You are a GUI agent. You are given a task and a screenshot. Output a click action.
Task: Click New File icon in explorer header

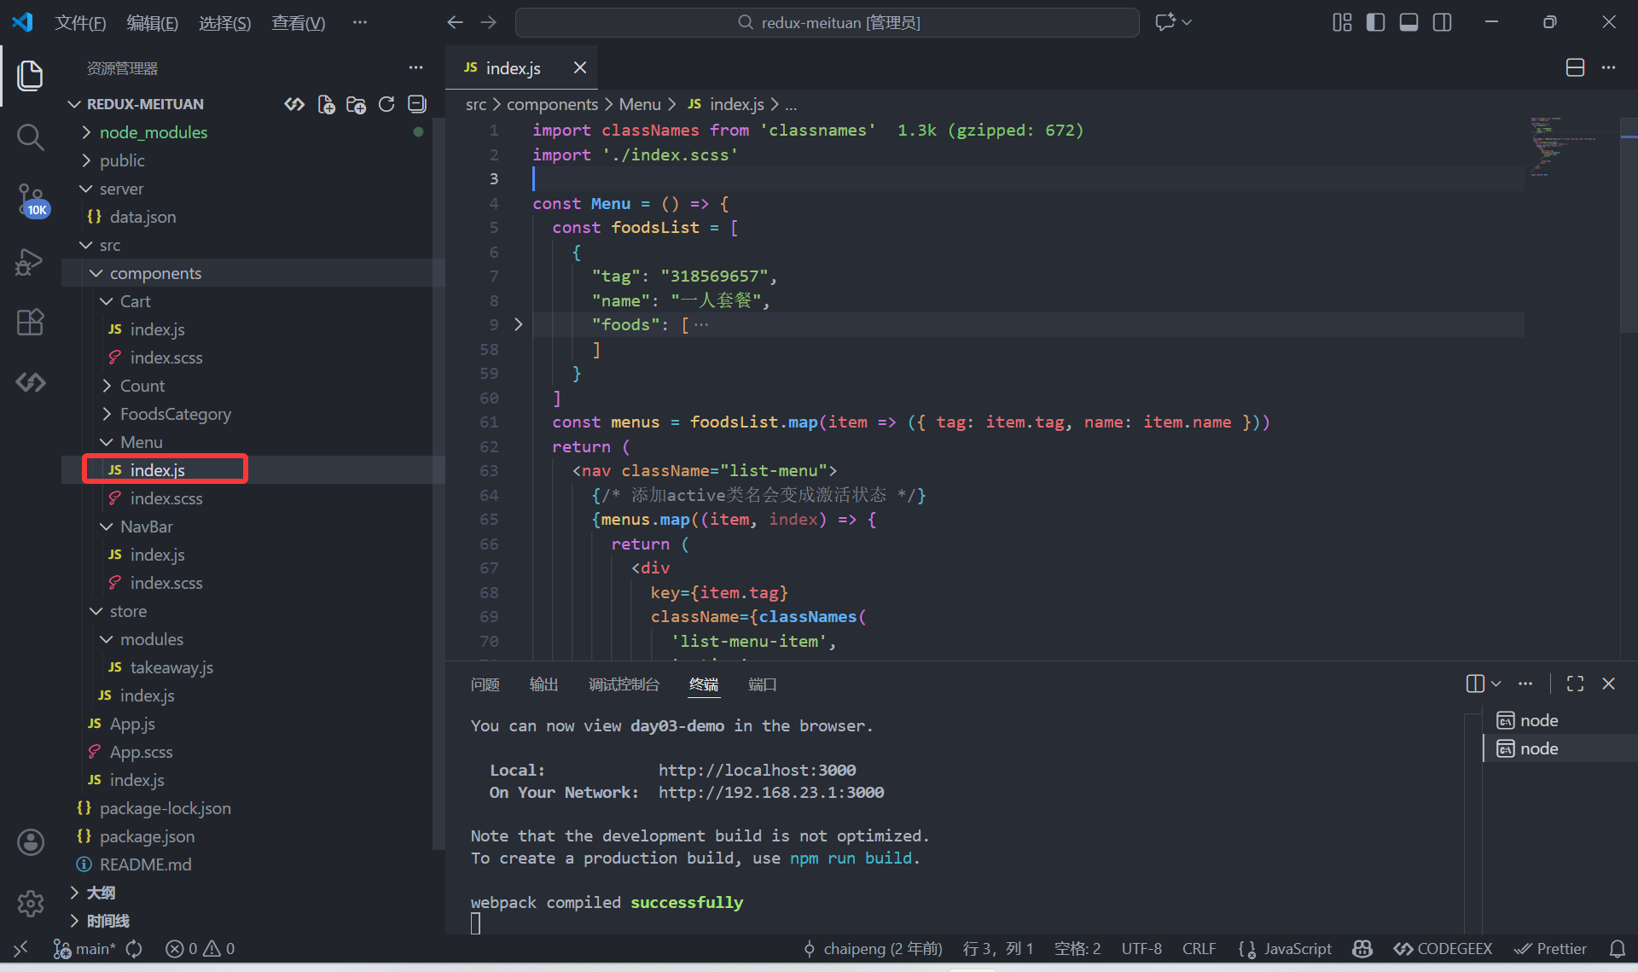[326, 104]
